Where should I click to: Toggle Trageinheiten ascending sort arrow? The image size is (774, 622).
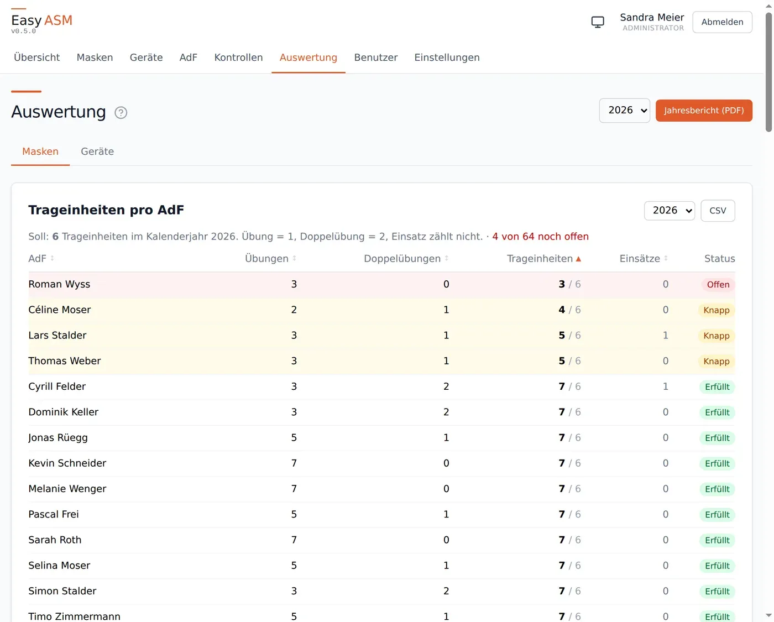point(578,259)
